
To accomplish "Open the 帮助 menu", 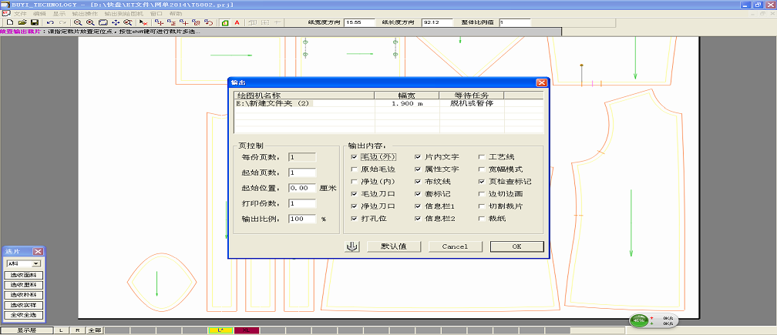I will pyautogui.click(x=176, y=13).
